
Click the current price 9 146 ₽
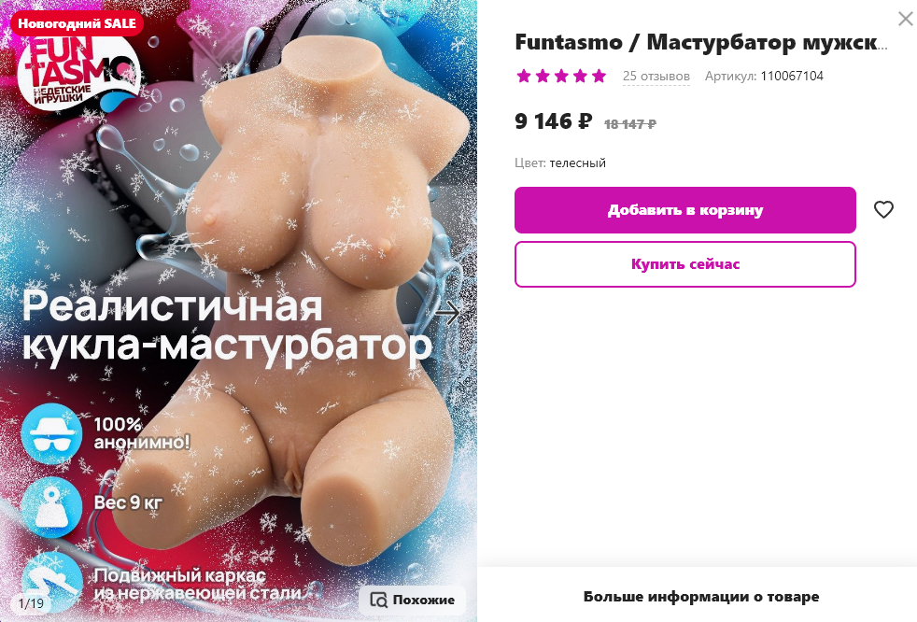point(553,121)
